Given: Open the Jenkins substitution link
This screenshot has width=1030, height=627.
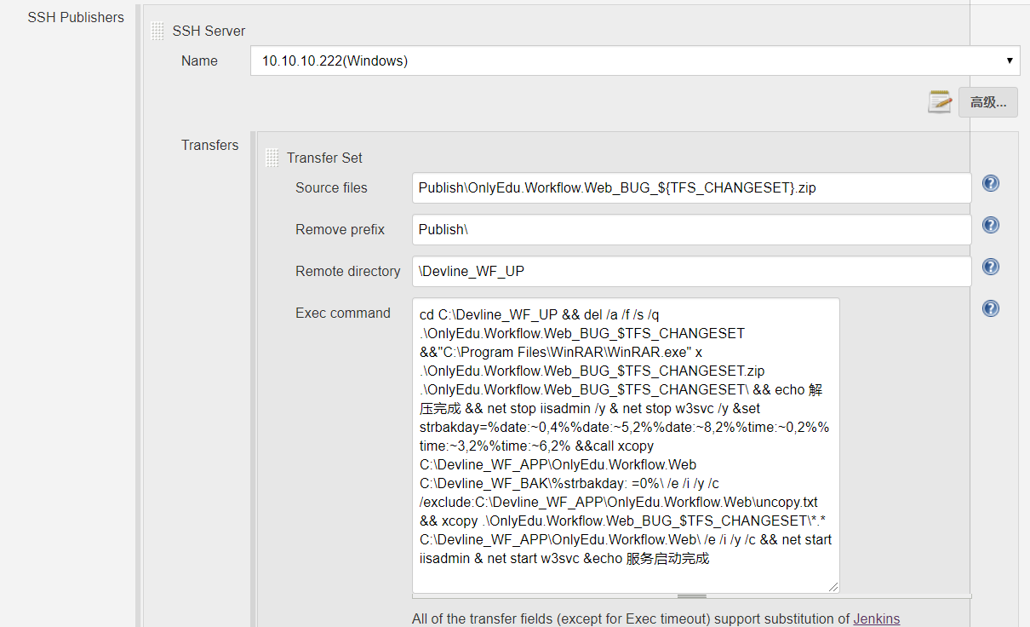Looking at the screenshot, I should tap(876, 618).
